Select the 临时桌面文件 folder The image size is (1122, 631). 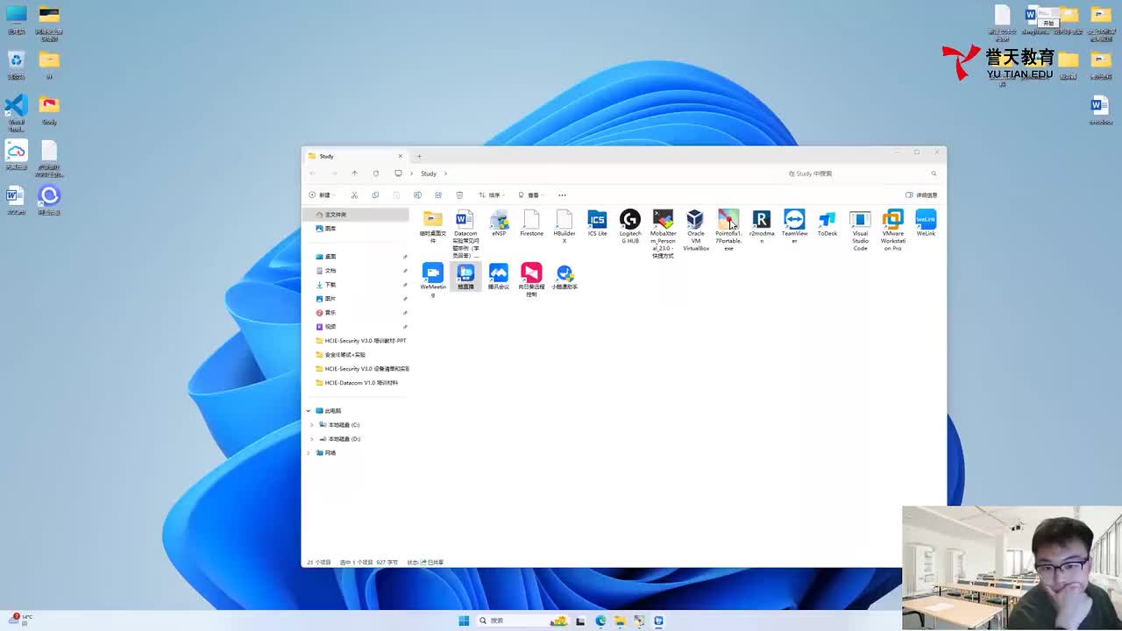[433, 226]
